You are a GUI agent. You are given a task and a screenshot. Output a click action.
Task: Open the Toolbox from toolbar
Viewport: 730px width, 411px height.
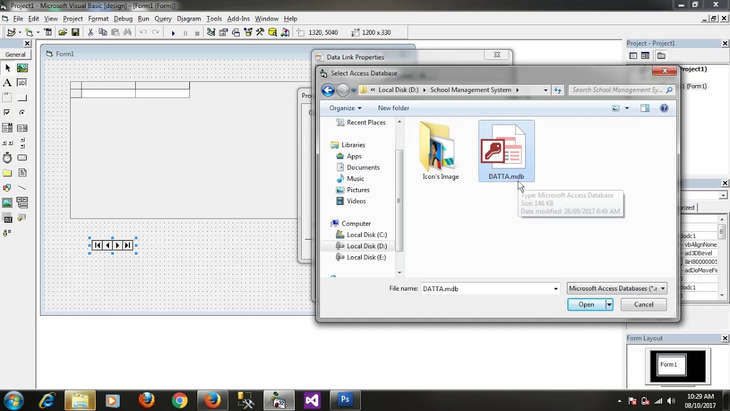(260, 33)
